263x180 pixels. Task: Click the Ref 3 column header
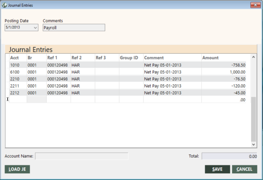[107, 58]
